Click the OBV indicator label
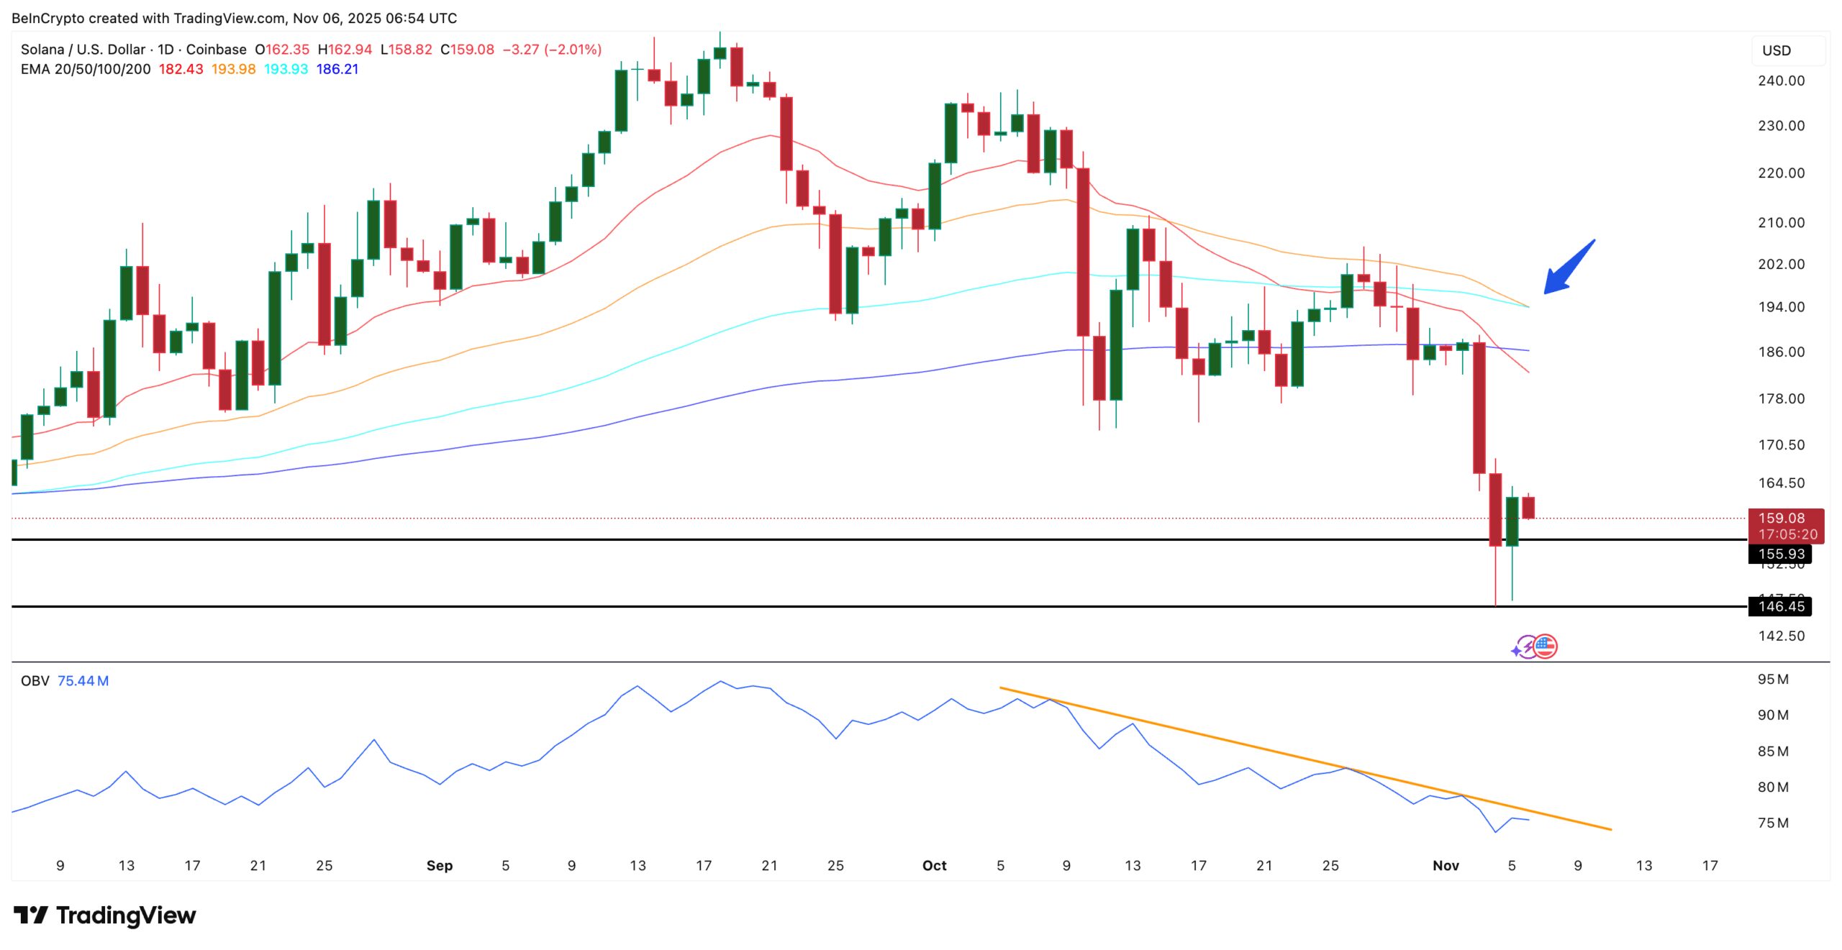The width and height of the screenshot is (1842, 950). 35,680
